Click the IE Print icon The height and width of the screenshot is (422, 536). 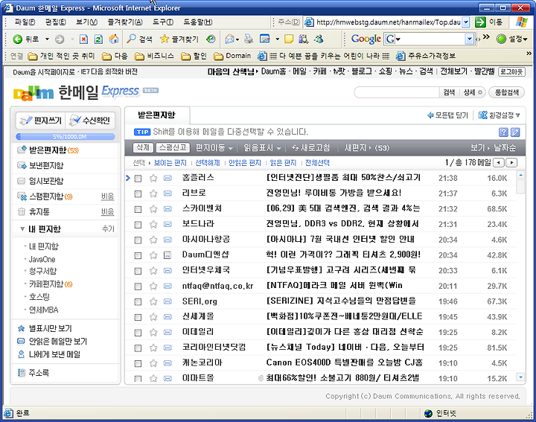click(x=249, y=39)
